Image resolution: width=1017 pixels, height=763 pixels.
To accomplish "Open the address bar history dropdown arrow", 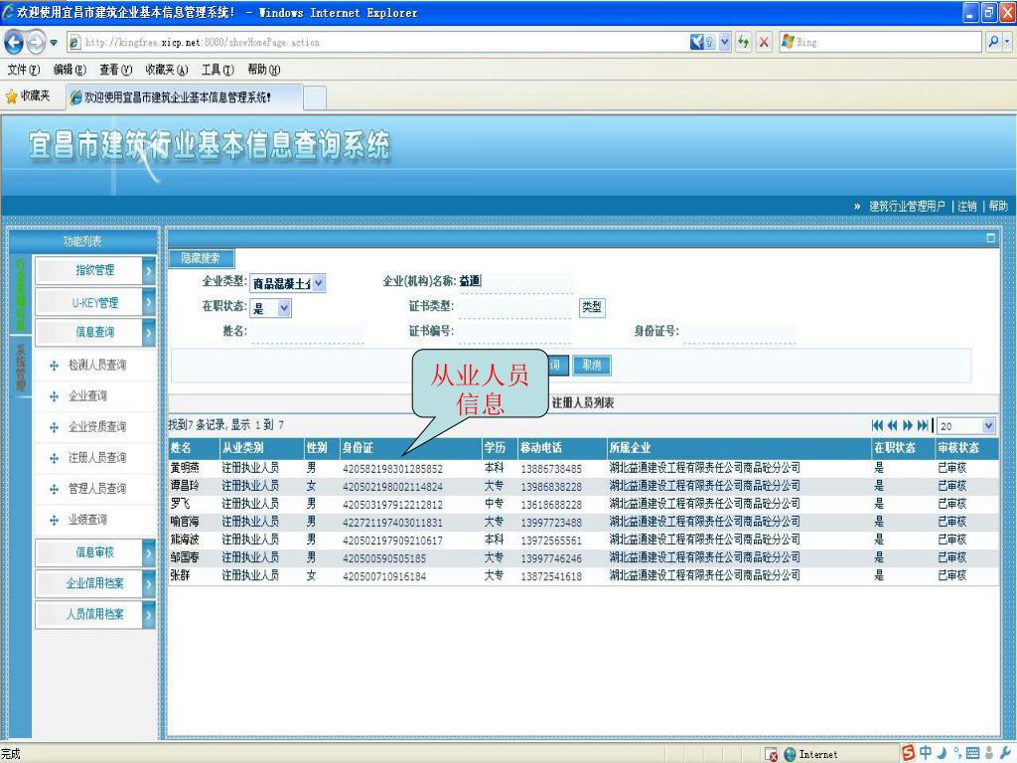I will (724, 42).
